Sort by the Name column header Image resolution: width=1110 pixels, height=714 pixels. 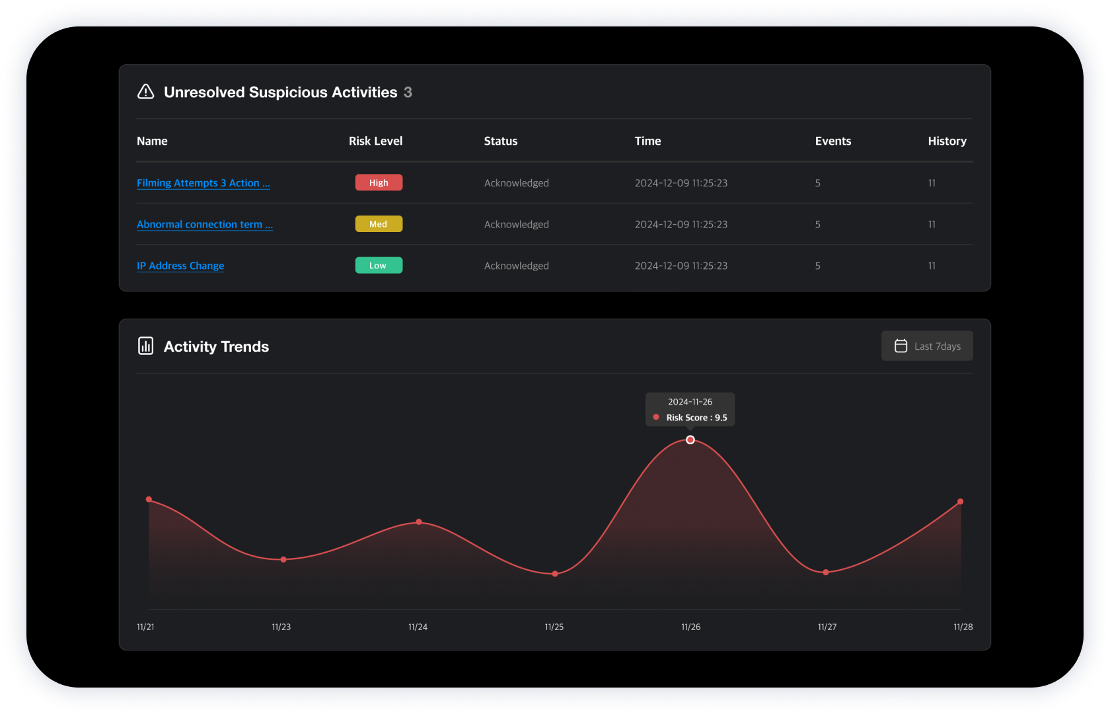click(152, 141)
